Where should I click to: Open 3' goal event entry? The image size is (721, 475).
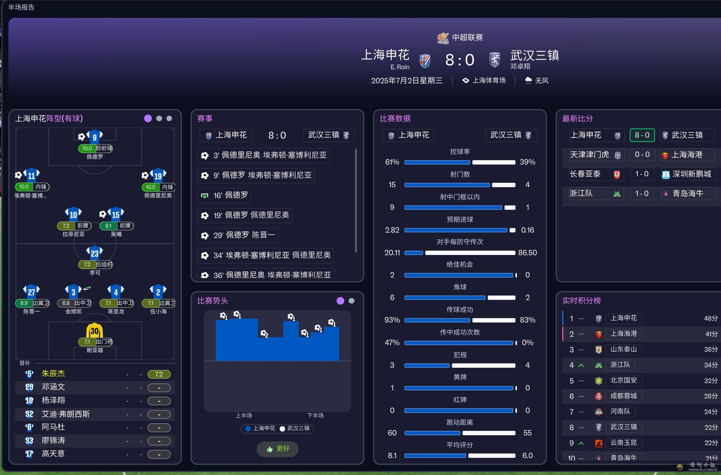click(263, 155)
